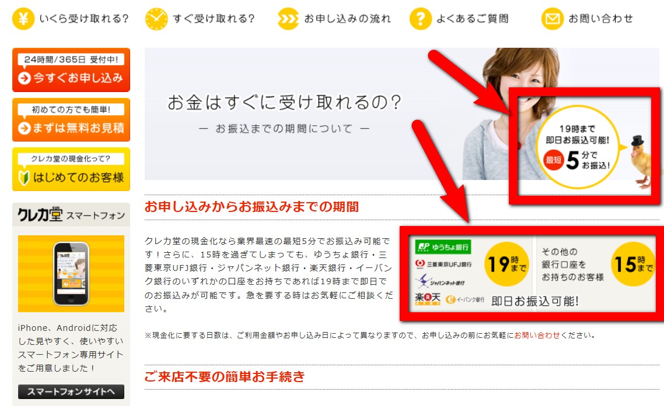Go to お申し込みの流れ page
This screenshot has width=664, height=406.
pyautogui.click(x=347, y=19)
